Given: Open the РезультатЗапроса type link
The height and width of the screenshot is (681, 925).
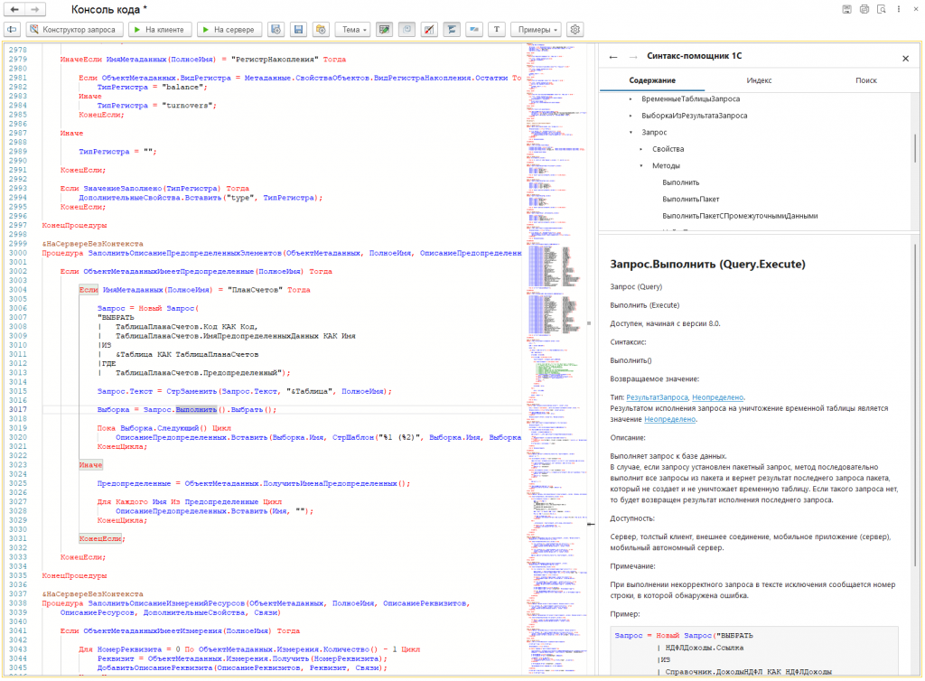Looking at the screenshot, I should (657, 397).
